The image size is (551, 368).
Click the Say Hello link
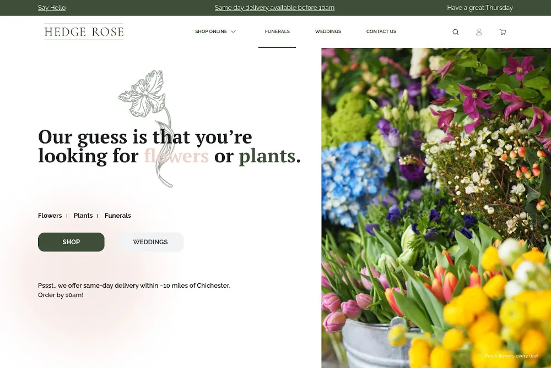[x=52, y=8]
